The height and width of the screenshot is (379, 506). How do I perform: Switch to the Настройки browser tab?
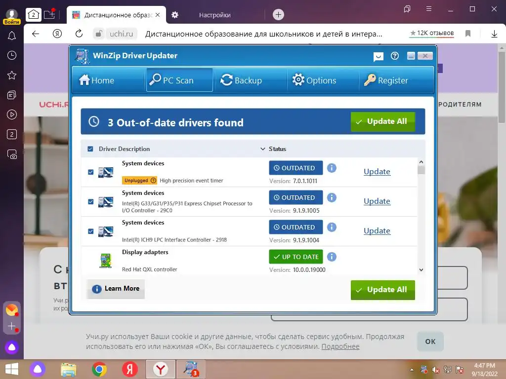click(x=214, y=15)
